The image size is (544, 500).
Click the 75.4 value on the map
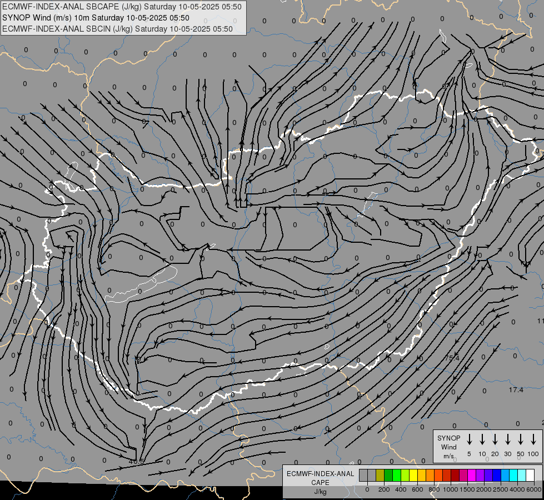pos(452,358)
